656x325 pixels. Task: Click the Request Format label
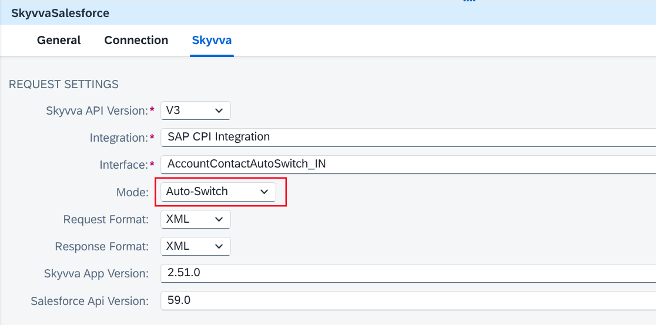(106, 219)
